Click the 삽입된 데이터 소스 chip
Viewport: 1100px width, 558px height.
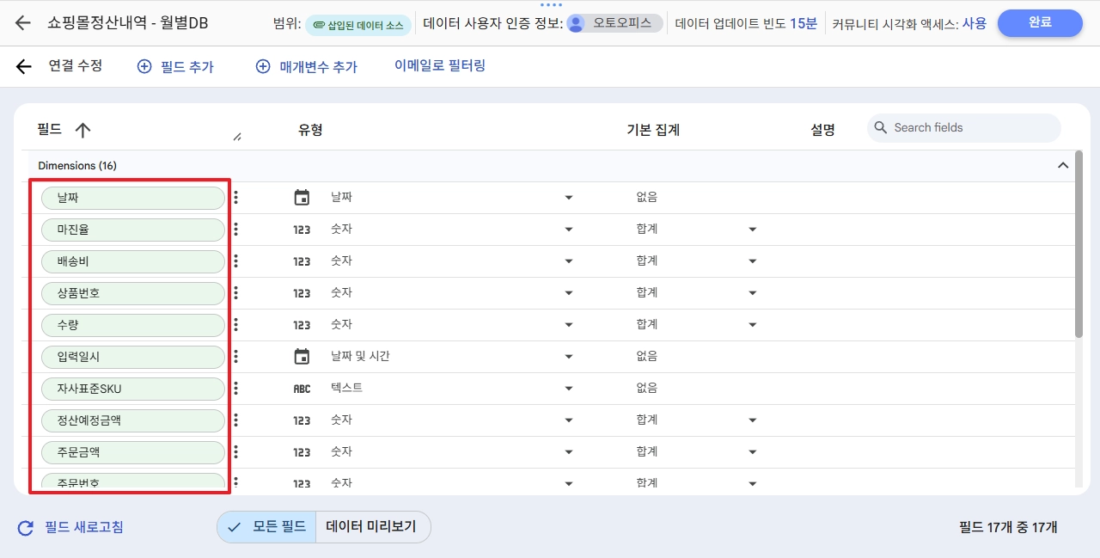[x=357, y=25]
